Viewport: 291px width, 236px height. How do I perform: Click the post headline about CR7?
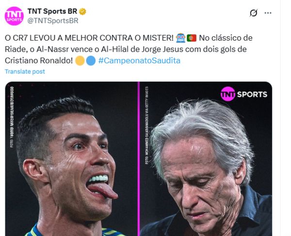point(89,38)
